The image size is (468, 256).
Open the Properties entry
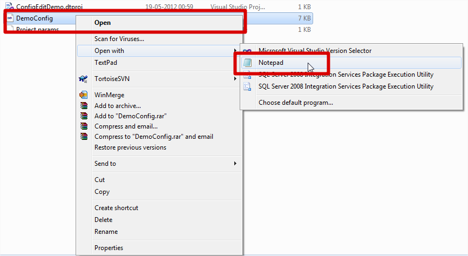[x=108, y=248]
